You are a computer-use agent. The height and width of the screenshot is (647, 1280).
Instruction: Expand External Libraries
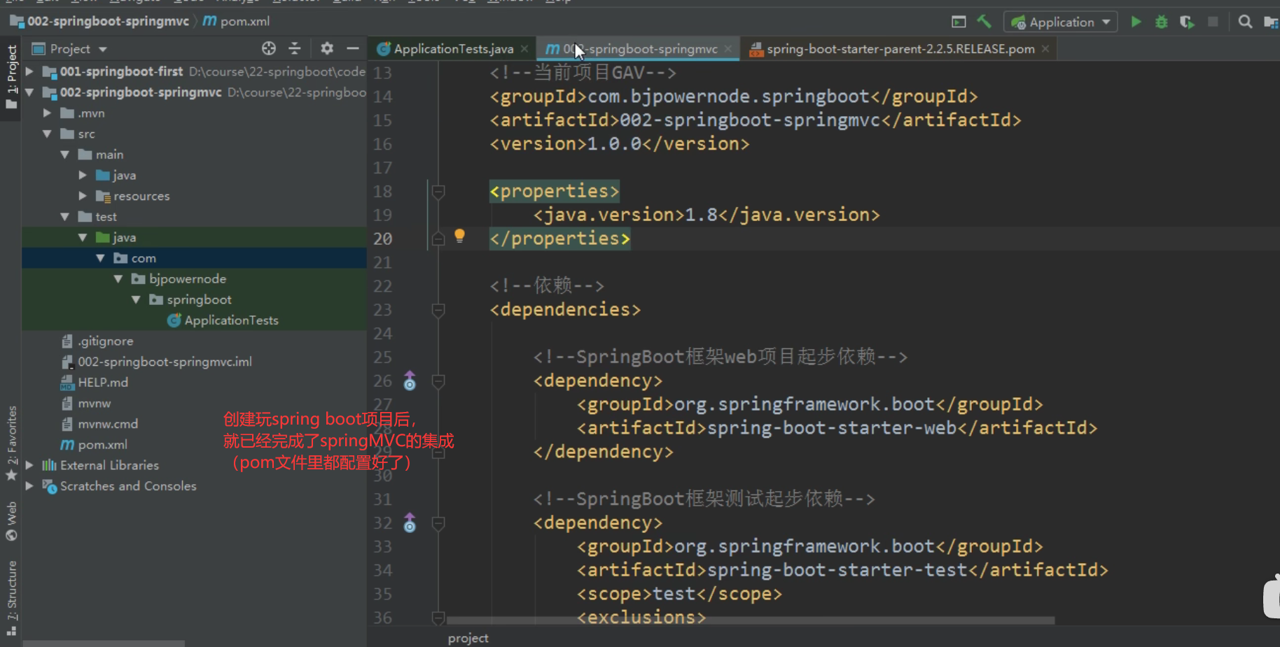point(29,465)
